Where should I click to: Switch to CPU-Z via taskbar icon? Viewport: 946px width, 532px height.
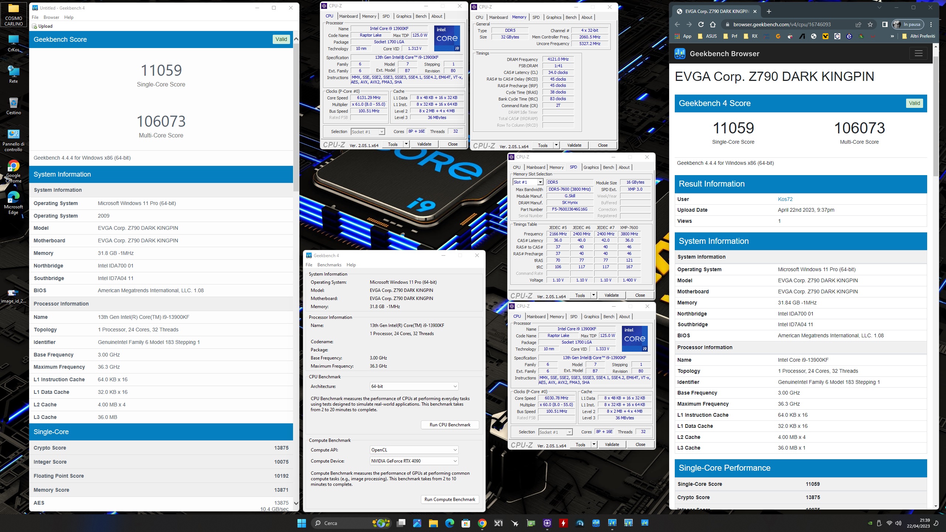click(547, 523)
